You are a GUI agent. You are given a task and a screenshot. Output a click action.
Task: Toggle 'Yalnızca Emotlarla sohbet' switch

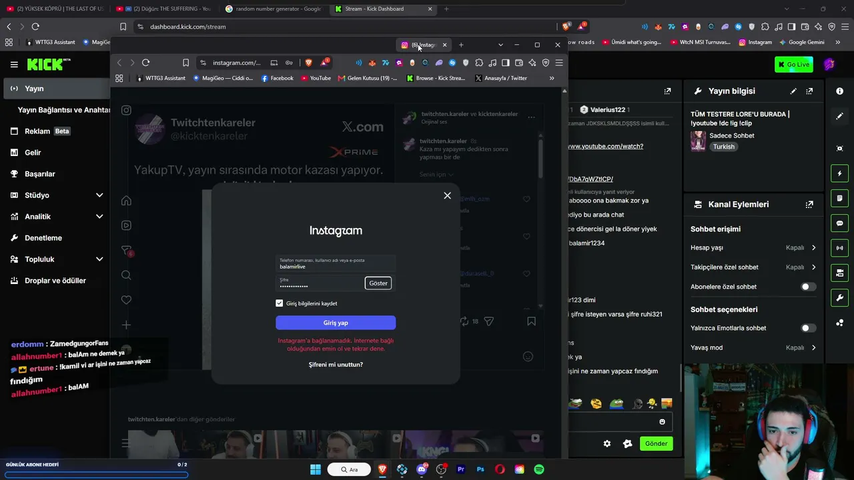coord(808,328)
